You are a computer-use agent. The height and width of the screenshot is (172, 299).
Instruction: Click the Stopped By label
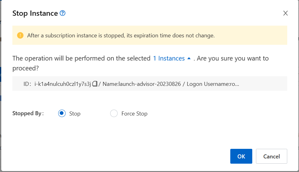(x=28, y=113)
